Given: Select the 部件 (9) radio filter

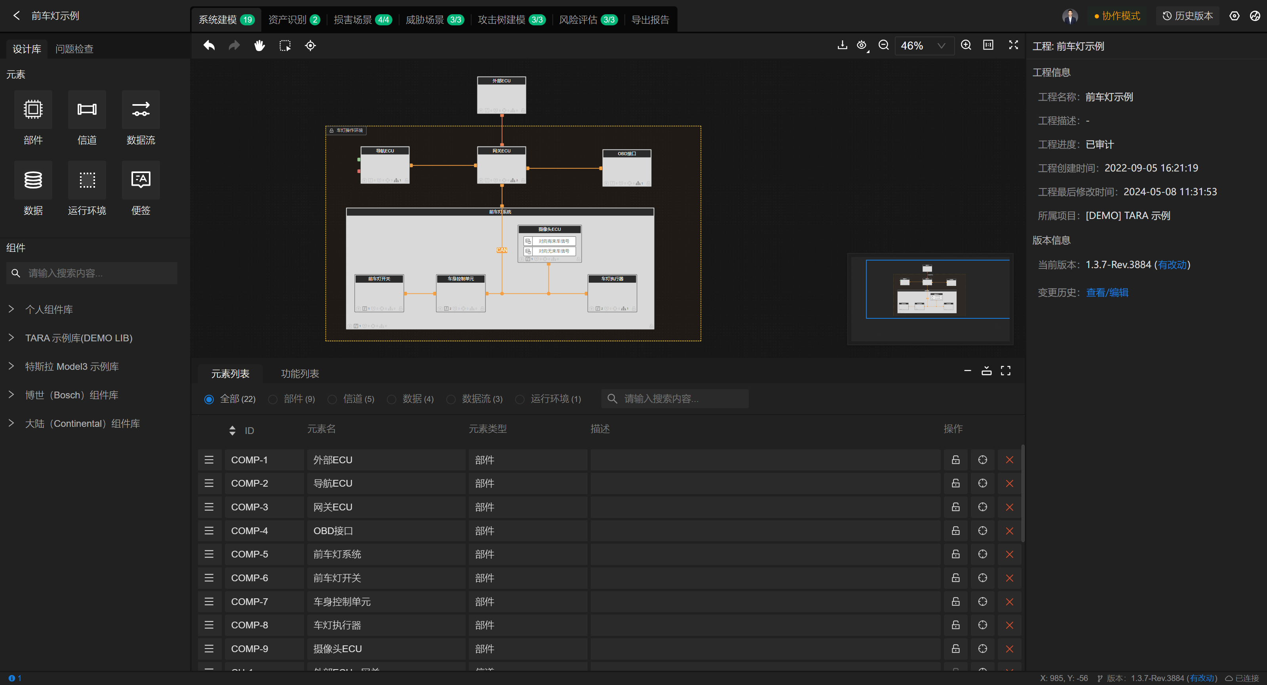Looking at the screenshot, I should (273, 399).
